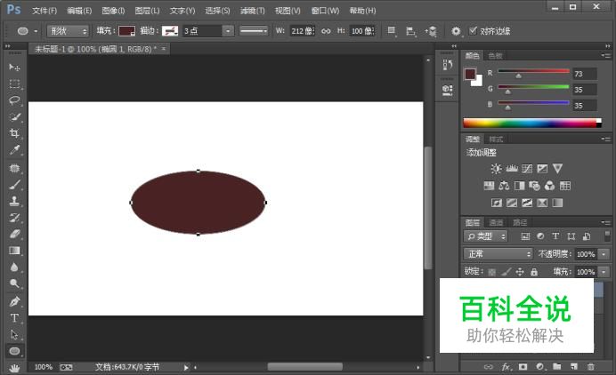Open the layer filter type dropdown
The width and height of the screenshot is (616, 375).
pyautogui.click(x=485, y=236)
